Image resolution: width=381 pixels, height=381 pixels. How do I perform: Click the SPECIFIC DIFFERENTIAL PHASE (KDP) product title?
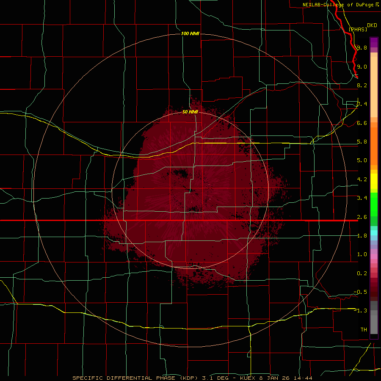[136, 378]
